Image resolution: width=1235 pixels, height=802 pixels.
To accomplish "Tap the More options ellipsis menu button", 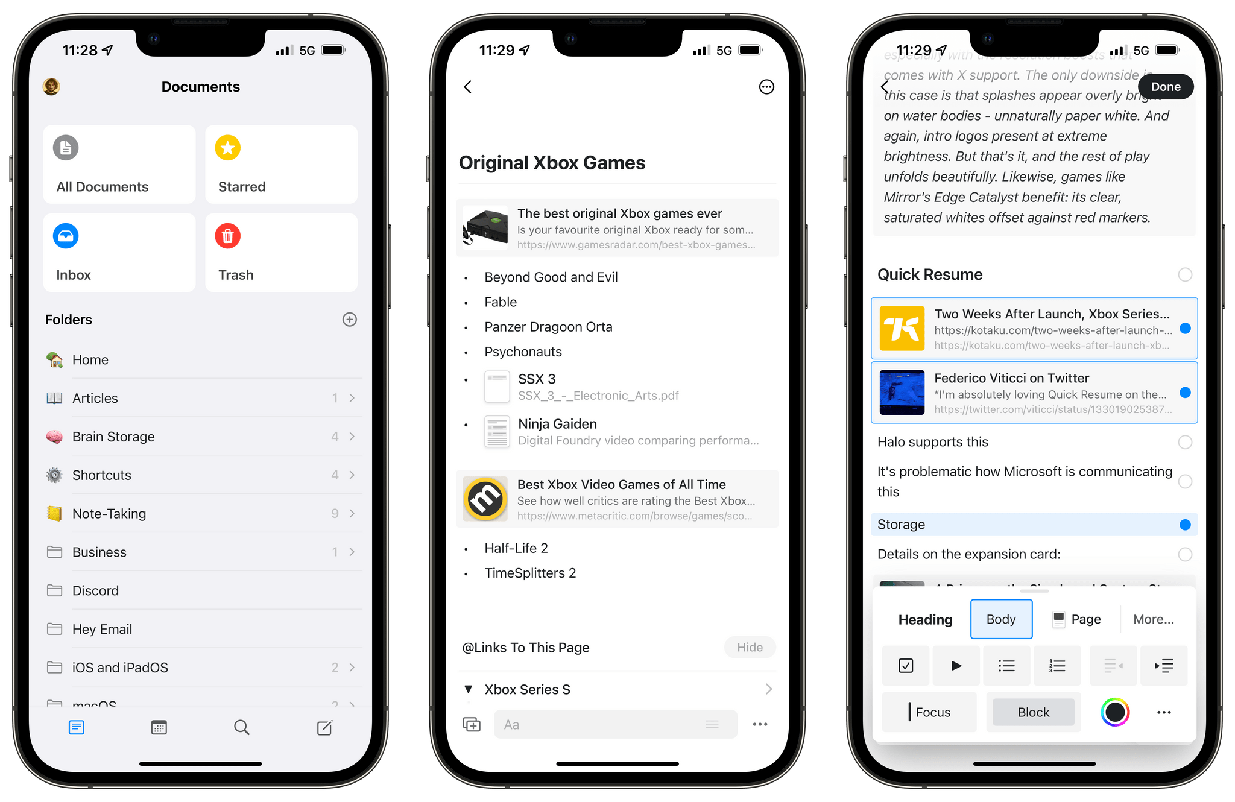I will (766, 87).
